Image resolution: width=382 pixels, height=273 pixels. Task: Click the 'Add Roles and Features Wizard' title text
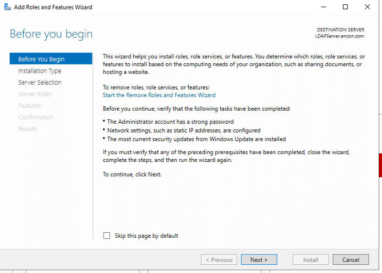53,7
